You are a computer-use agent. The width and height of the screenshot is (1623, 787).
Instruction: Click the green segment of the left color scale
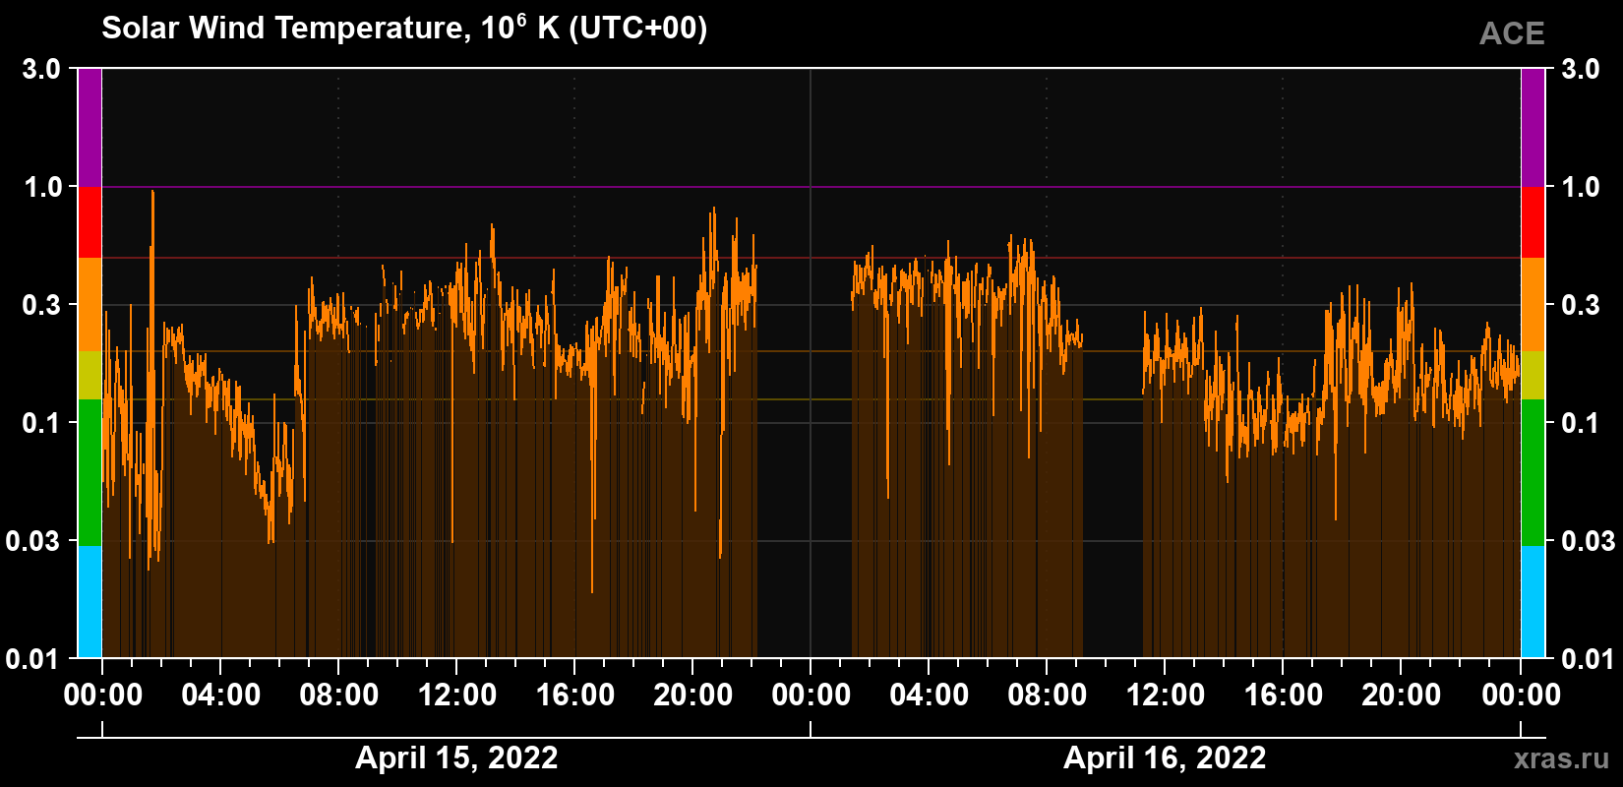click(x=90, y=472)
